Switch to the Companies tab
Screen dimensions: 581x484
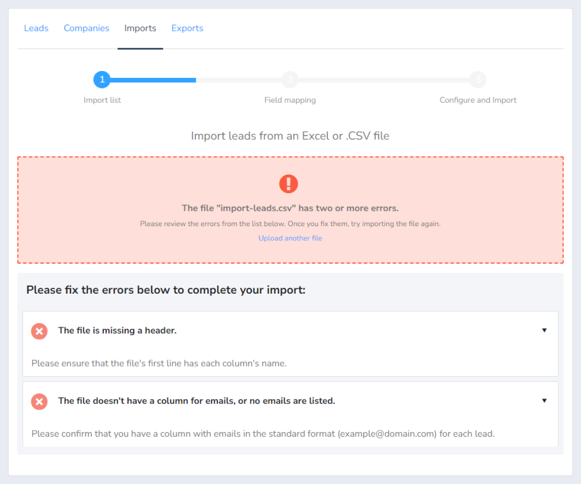click(86, 28)
